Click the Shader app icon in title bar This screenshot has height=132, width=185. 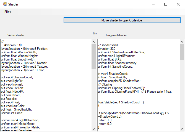(x=4, y=4)
